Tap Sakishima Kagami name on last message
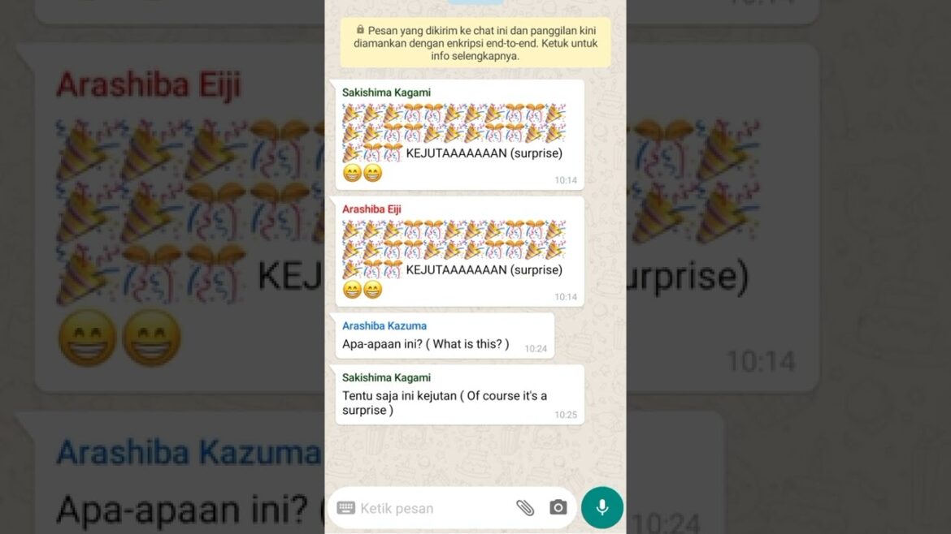 (x=386, y=378)
